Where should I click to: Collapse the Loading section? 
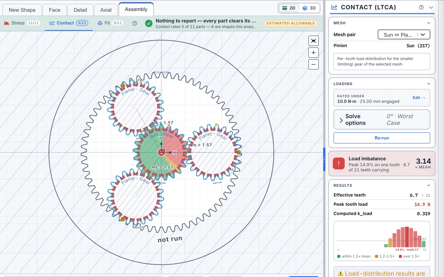point(429,84)
